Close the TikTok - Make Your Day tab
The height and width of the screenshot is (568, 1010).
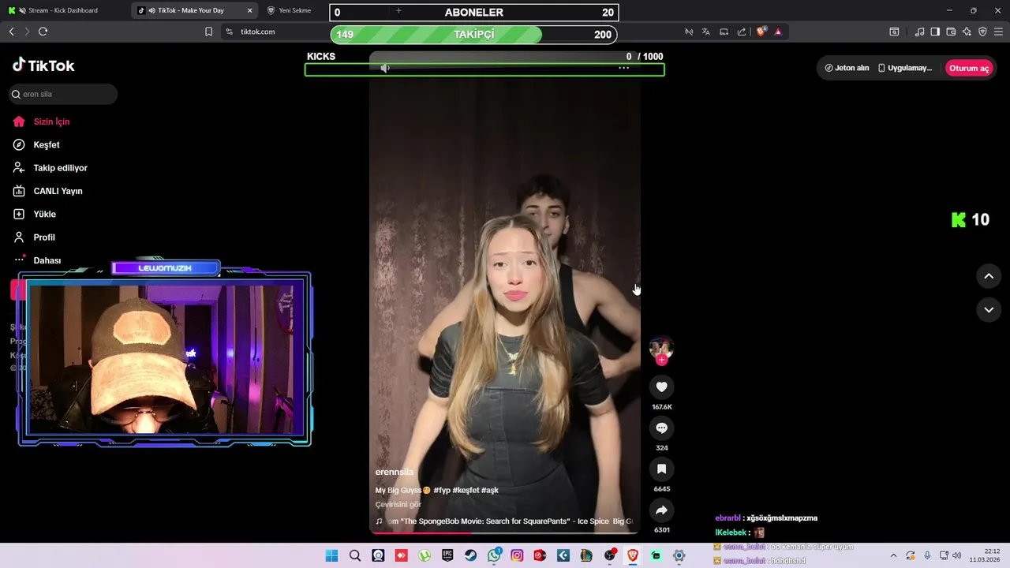click(x=250, y=10)
